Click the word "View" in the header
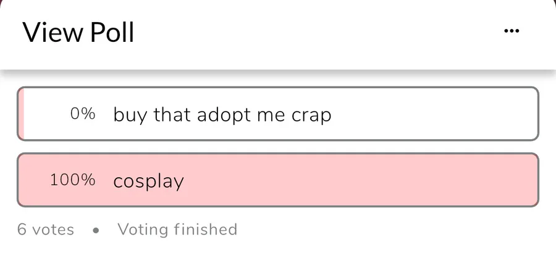 coord(52,32)
